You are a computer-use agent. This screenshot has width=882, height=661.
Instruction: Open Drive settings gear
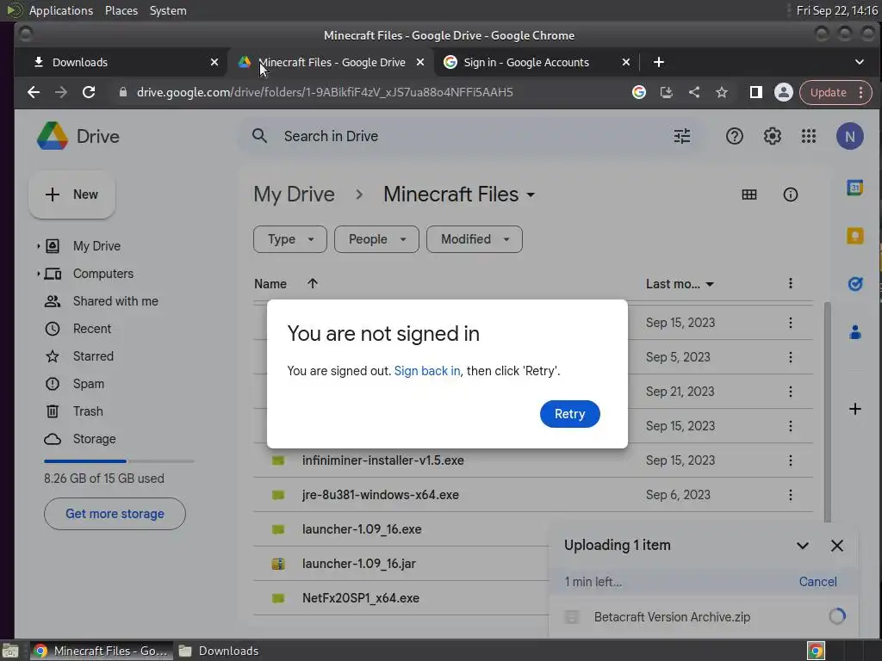772,136
